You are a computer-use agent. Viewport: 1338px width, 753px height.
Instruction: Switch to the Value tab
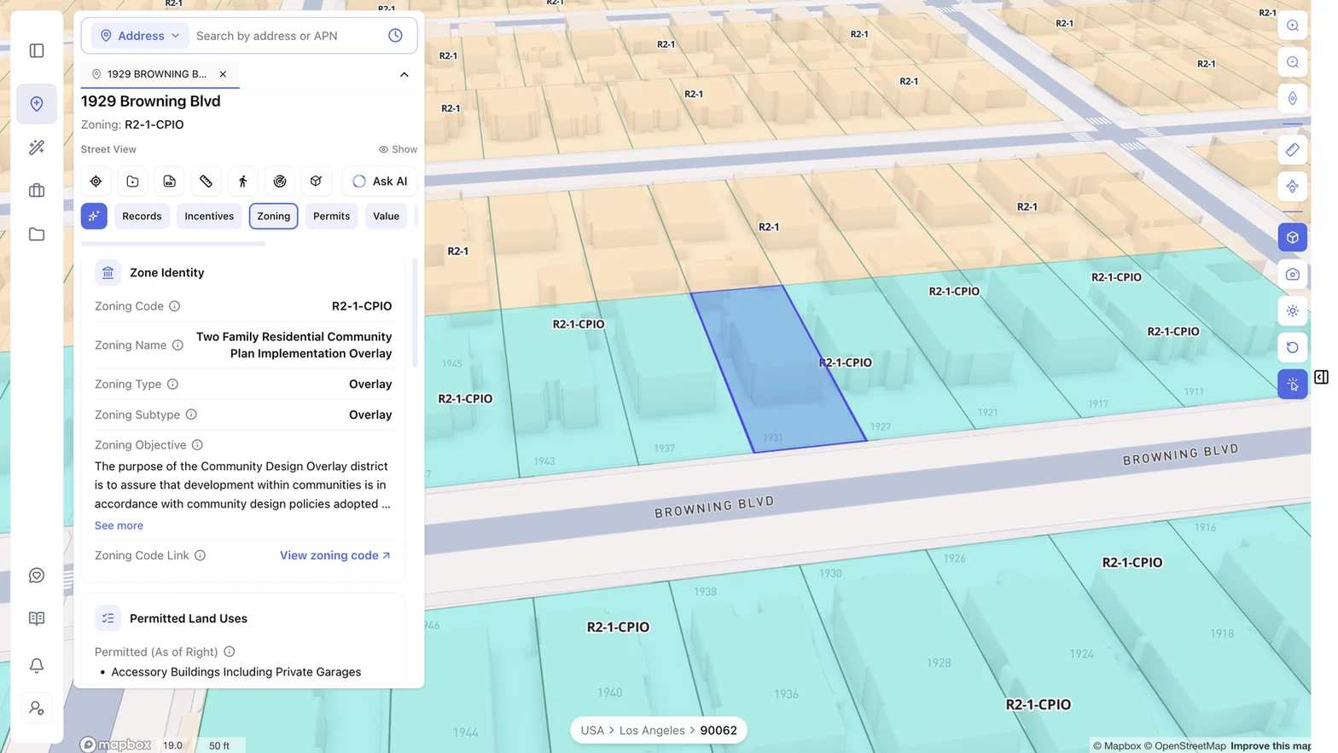pos(386,217)
